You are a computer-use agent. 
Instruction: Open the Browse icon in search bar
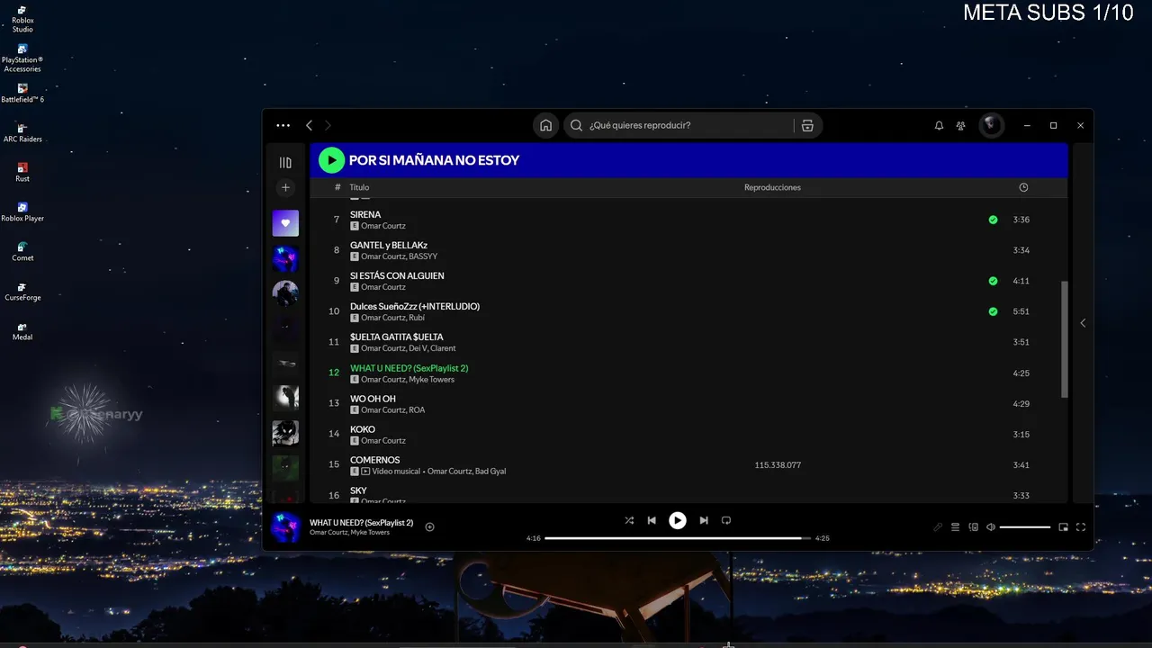pos(807,126)
